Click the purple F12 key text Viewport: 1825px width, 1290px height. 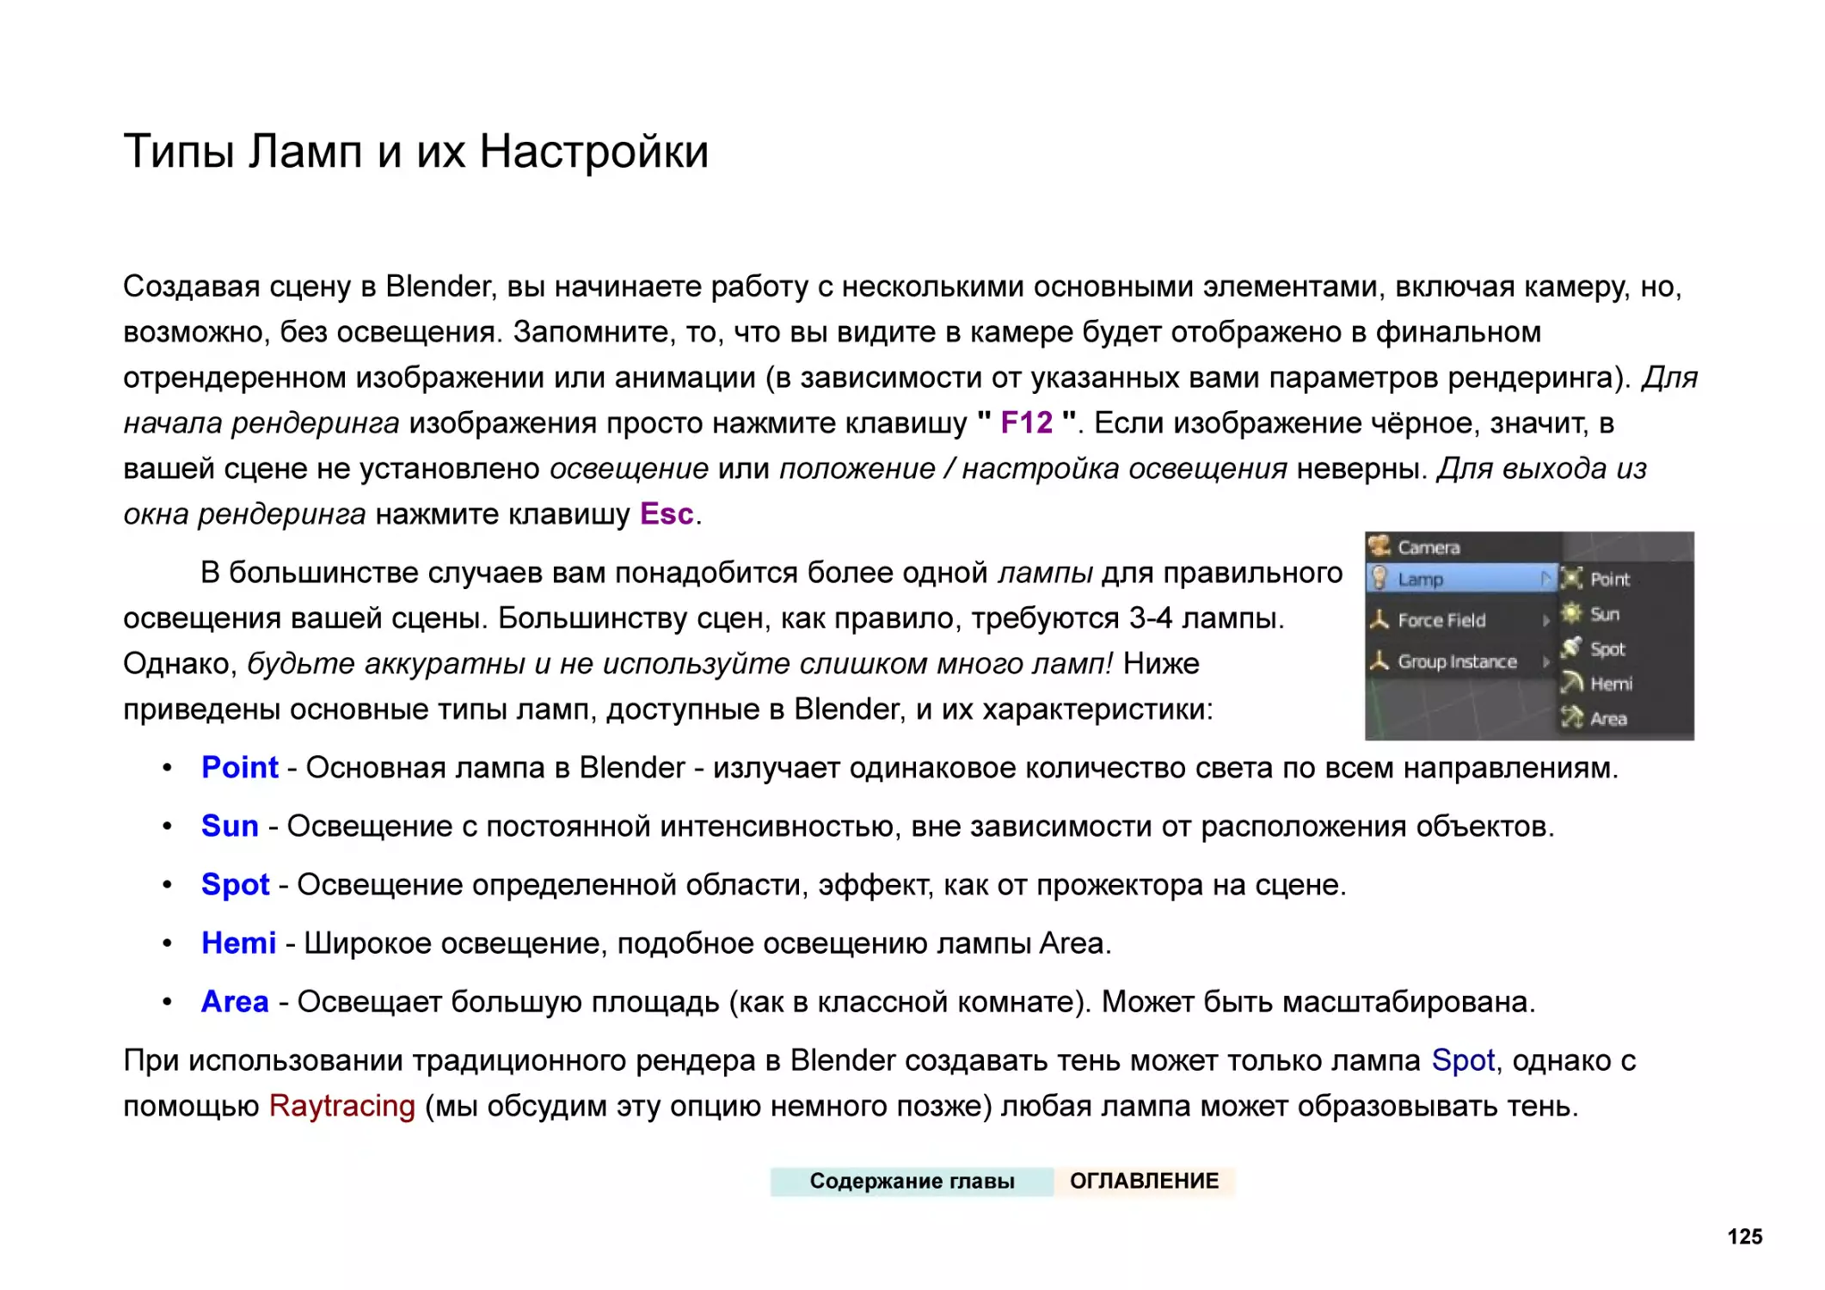pos(1026,422)
